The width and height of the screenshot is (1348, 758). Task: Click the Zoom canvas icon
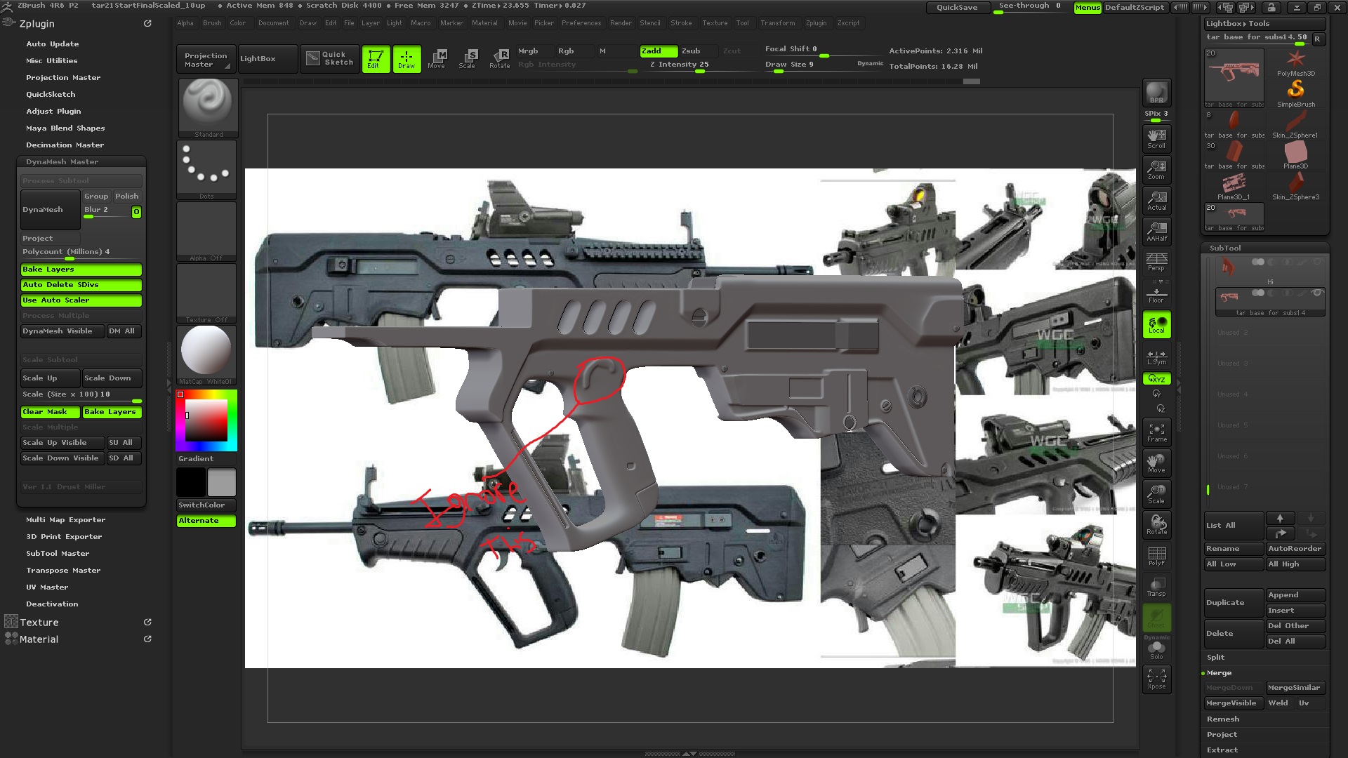point(1156,169)
